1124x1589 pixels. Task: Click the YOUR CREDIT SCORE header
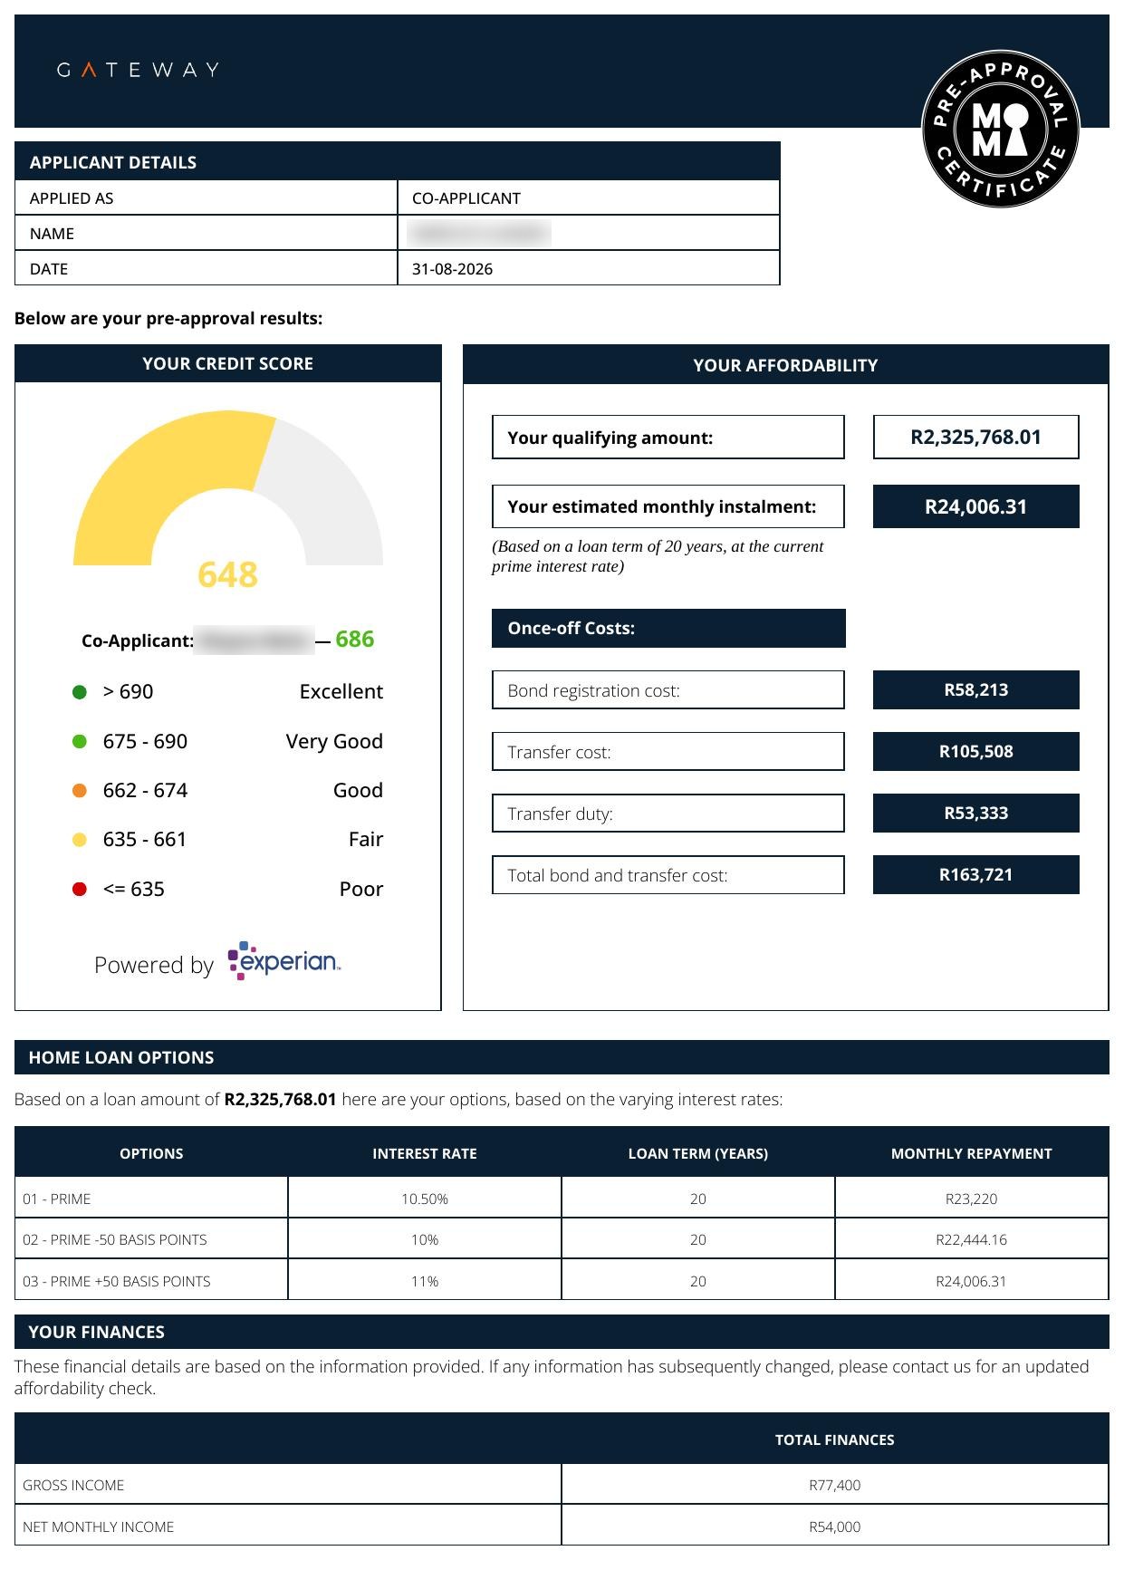tap(228, 363)
